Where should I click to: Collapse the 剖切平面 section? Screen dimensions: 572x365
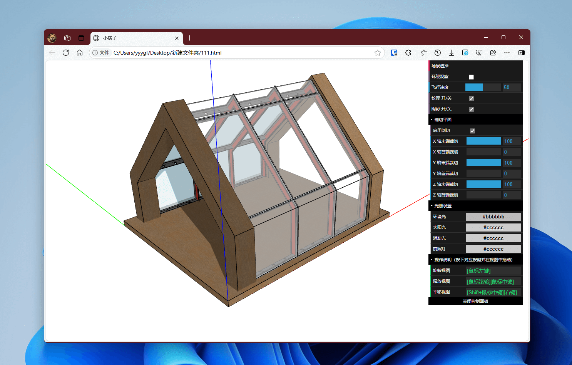click(443, 120)
